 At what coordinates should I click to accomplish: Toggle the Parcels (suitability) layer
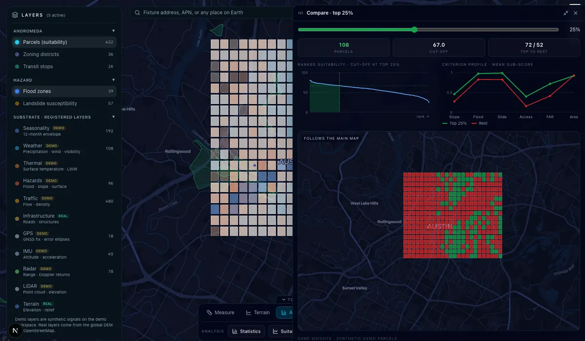point(64,42)
